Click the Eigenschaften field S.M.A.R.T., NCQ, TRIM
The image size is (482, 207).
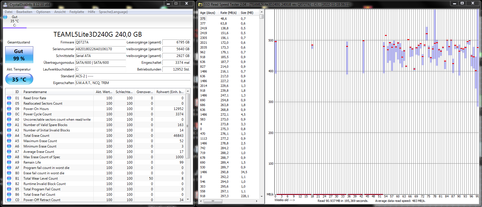133,83
